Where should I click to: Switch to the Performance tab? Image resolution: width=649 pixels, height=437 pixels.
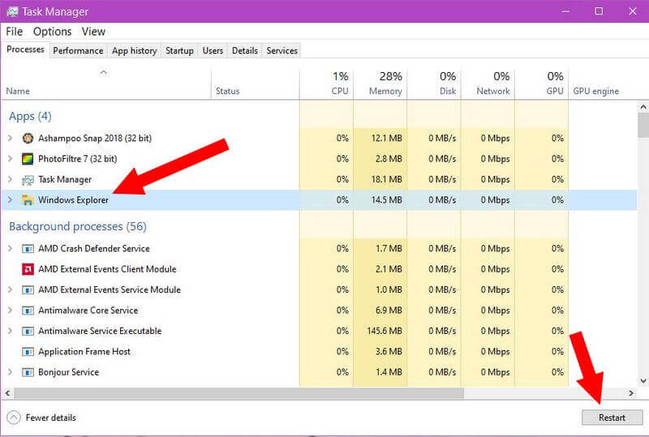coord(78,50)
